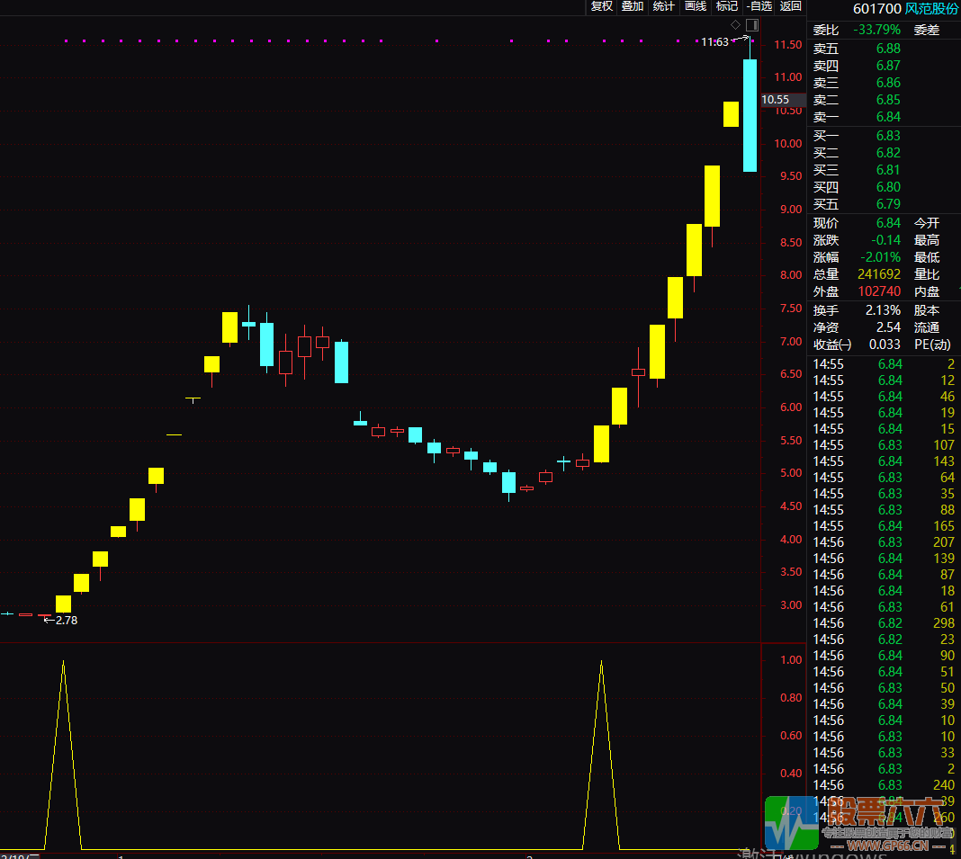Click the diamond marker icon above chart

point(735,24)
